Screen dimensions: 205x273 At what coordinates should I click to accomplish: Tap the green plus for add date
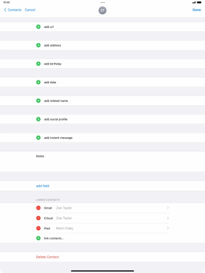pos(38,82)
